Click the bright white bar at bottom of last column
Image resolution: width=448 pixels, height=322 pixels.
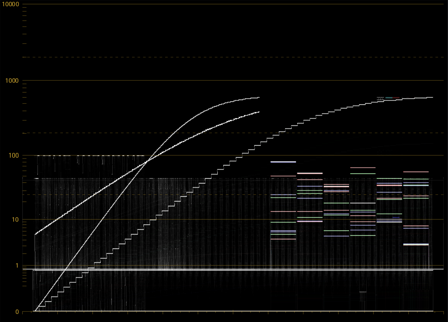coord(416,244)
